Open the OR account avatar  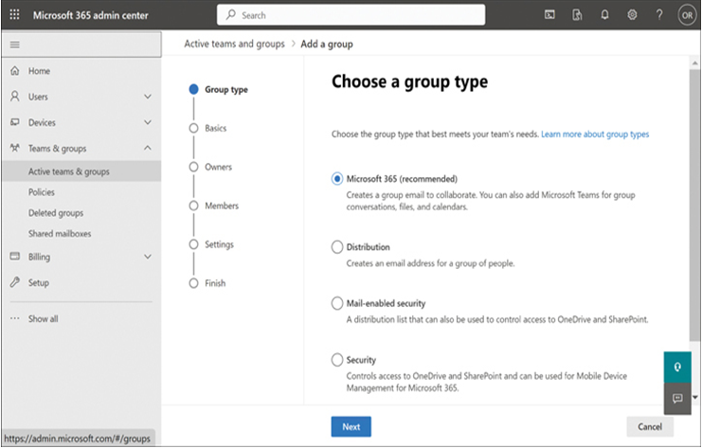tap(687, 15)
